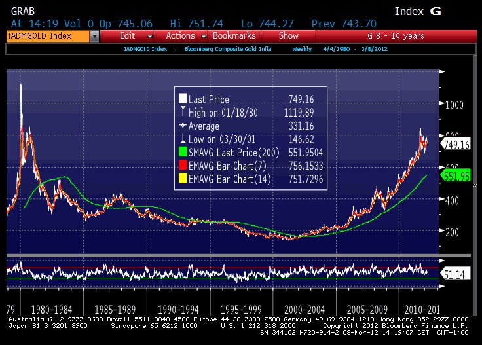The height and width of the screenshot is (345, 482).
Task: Click the end date 3/8/2012
Action: (x=374, y=49)
